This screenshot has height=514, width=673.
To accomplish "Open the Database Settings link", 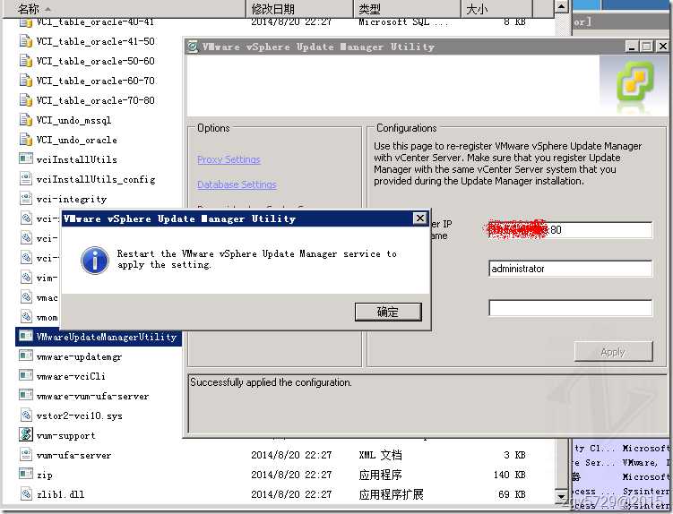I will coord(237,184).
